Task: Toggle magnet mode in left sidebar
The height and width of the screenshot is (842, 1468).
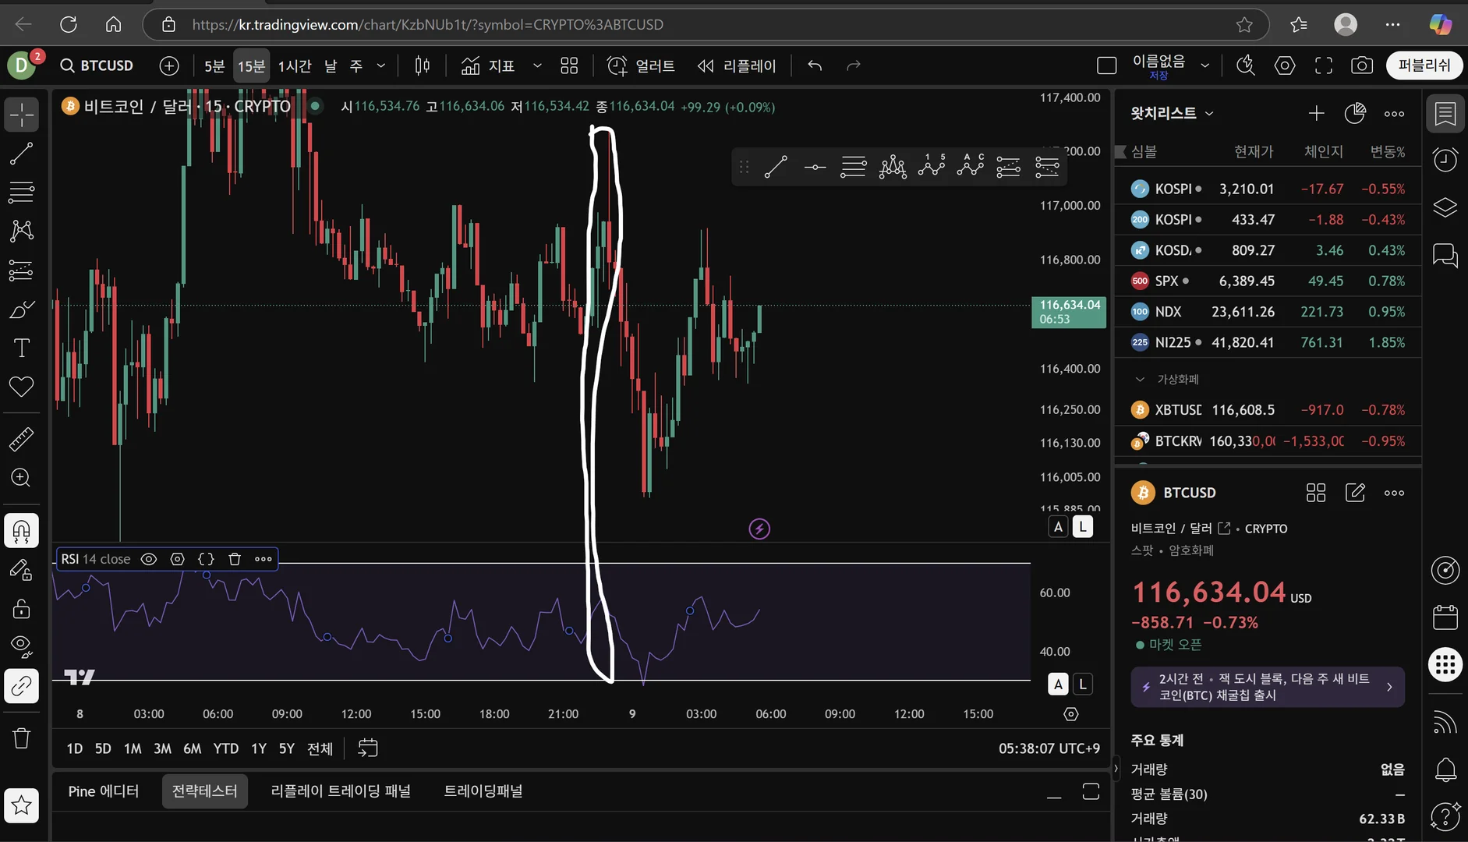Action: click(21, 531)
